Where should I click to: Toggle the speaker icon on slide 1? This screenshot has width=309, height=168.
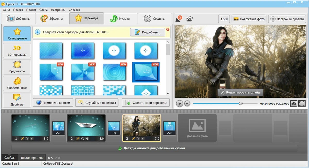[31, 139]
